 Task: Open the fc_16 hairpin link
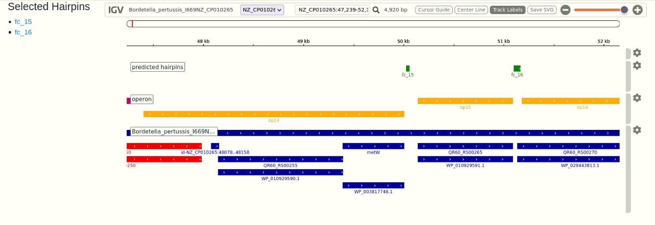coord(23,32)
